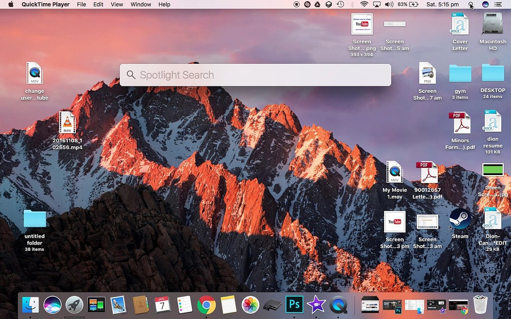Open the AirPlay display menu
Image resolution: width=511 pixels, height=319 pixels.
[x=377, y=4]
